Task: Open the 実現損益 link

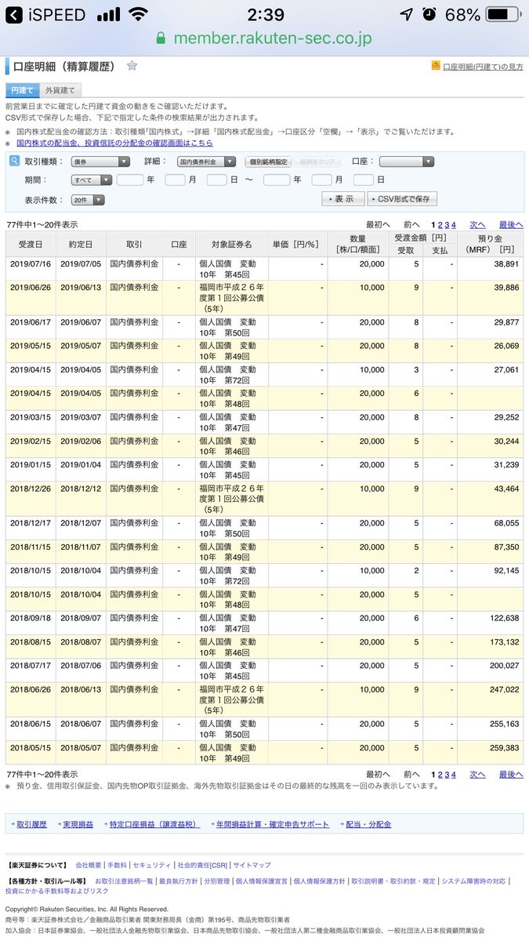Action: coord(78,824)
